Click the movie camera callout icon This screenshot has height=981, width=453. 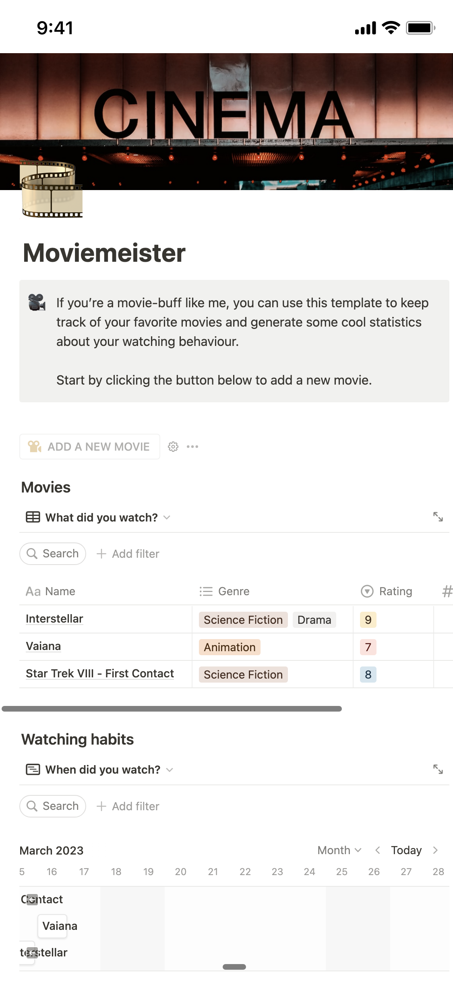(x=37, y=302)
